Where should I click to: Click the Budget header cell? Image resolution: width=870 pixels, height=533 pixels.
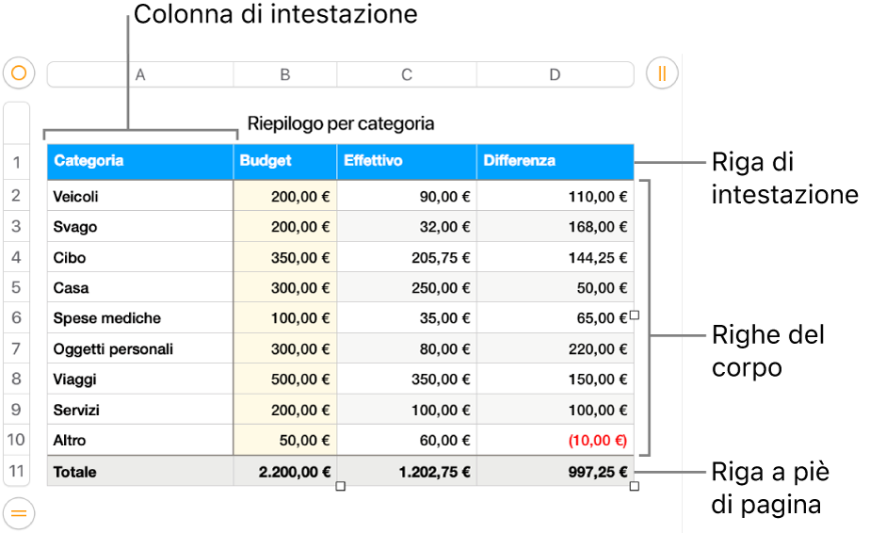285,162
